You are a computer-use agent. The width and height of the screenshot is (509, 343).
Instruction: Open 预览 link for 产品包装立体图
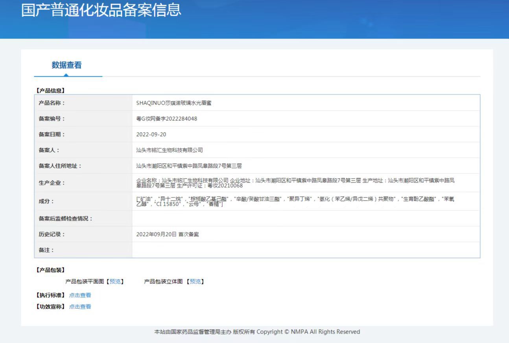coord(195,282)
